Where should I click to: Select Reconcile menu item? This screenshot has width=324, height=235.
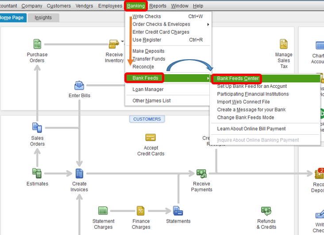point(168,67)
